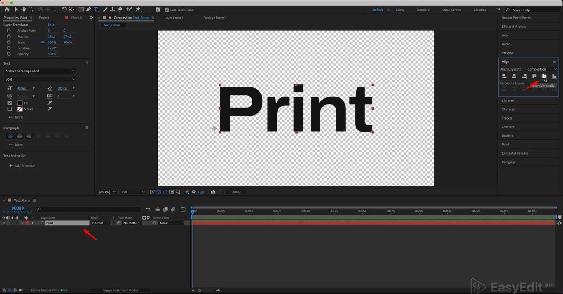Click the Add Animator button
This screenshot has width=563, height=294.
[x=22, y=165]
